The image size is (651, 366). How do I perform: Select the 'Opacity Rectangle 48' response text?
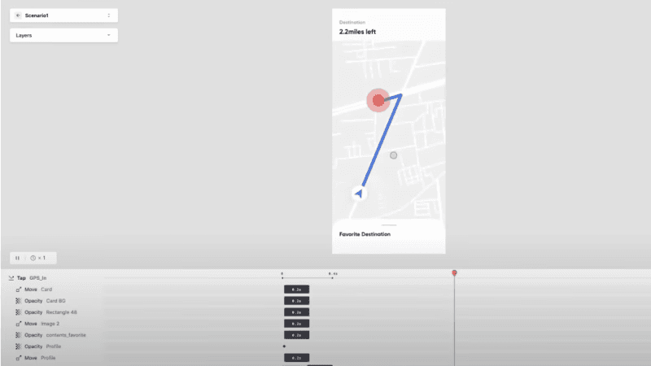click(x=50, y=312)
